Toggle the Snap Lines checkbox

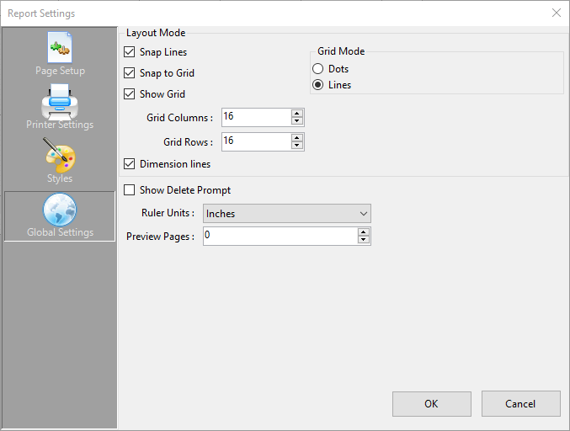tap(130, 52)
